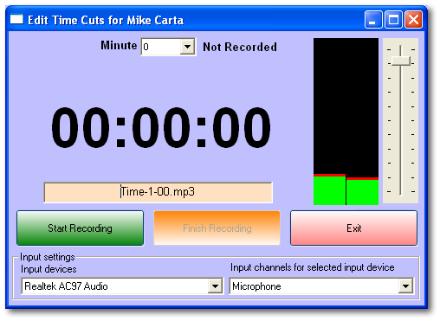Click the Time-1-00.mp3 filename field

point(158,192)
